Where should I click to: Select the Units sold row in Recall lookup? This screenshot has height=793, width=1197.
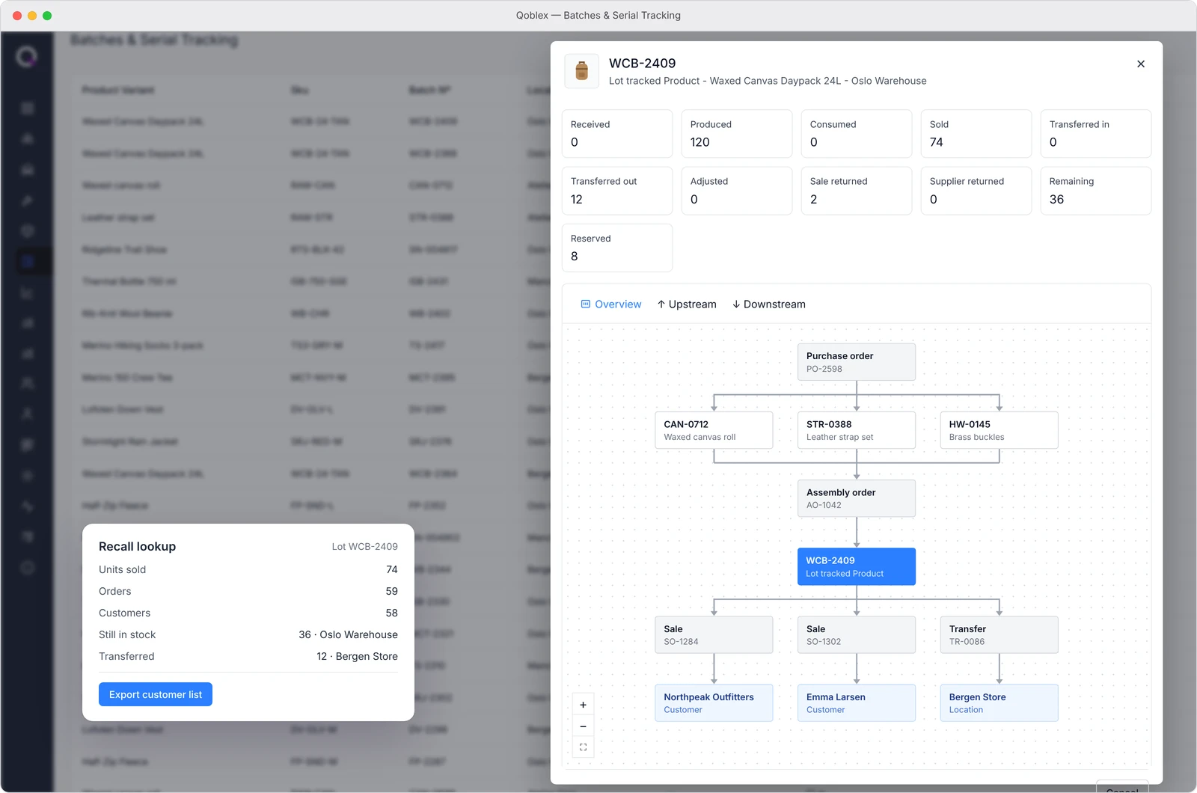point(248,569)
